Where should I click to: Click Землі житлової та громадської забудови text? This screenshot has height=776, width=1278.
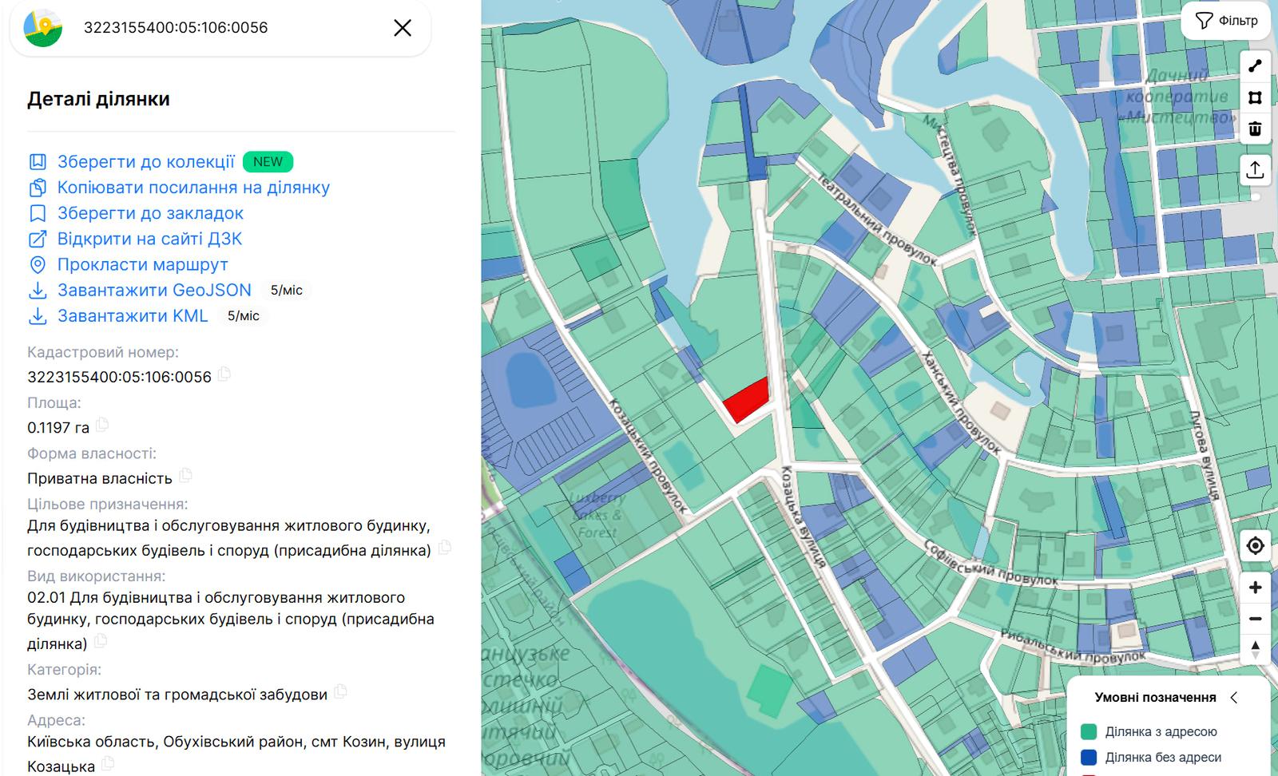(177, 695)
